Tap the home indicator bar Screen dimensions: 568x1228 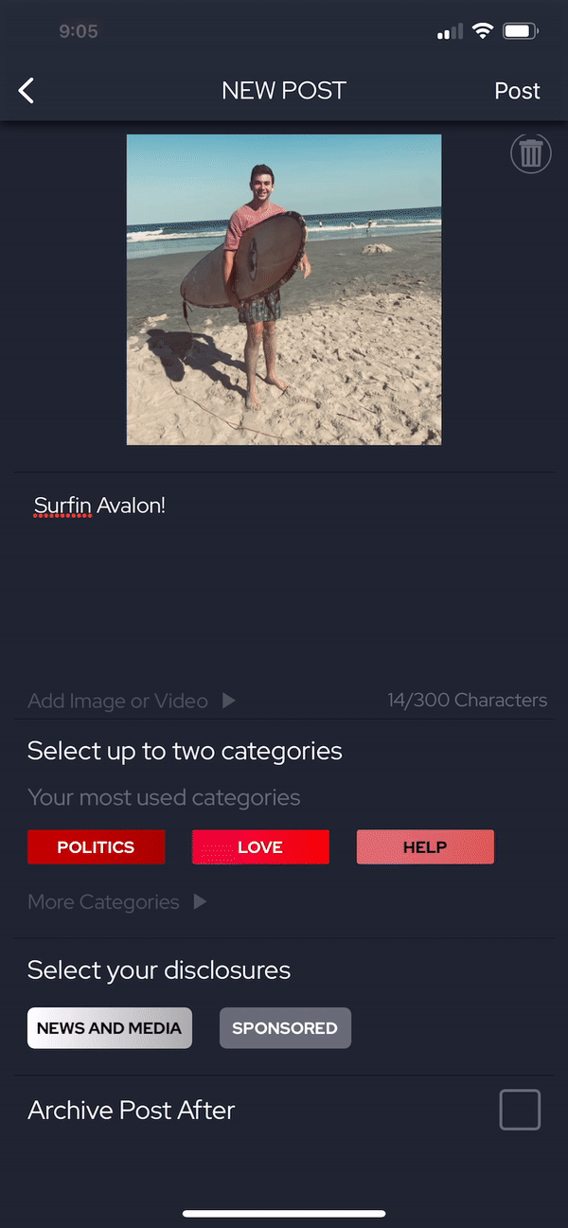284,1214
